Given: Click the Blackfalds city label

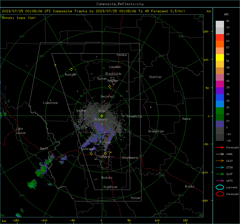Looking at the screenshot, I should [x=113, y=74].
